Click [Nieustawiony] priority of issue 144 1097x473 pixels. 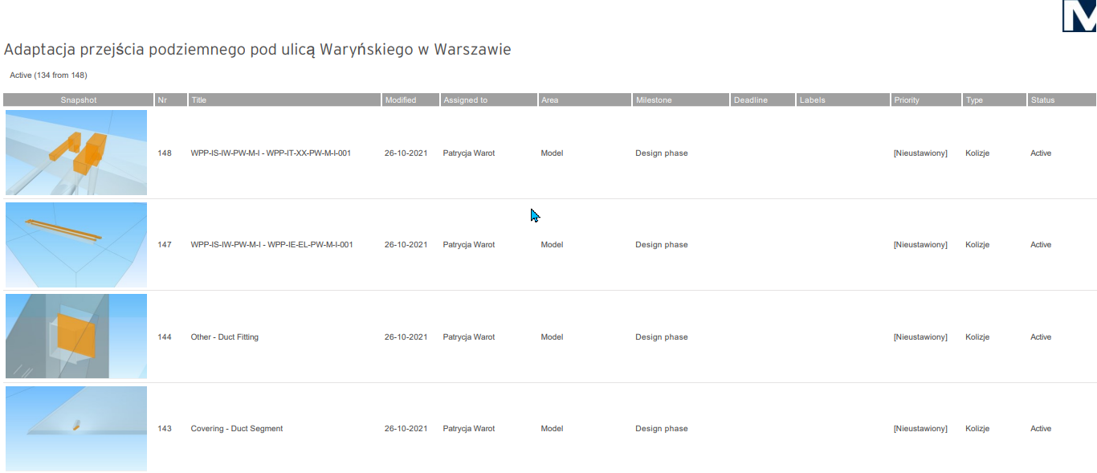coord(920,337)
